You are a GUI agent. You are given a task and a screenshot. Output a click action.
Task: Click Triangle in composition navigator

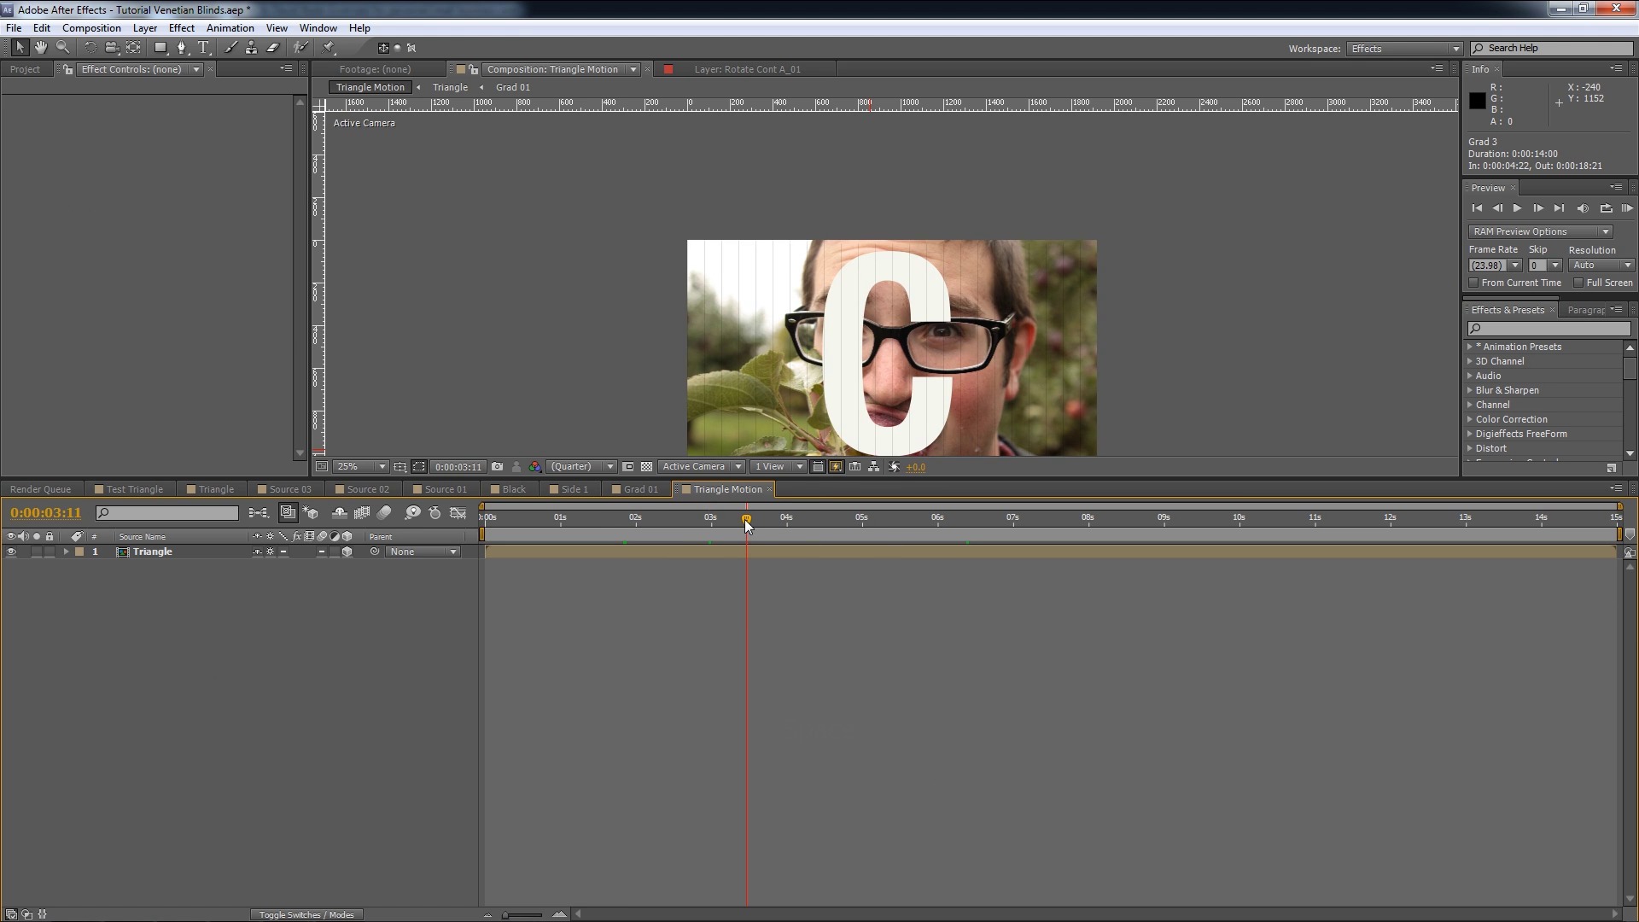pos(450,87)
